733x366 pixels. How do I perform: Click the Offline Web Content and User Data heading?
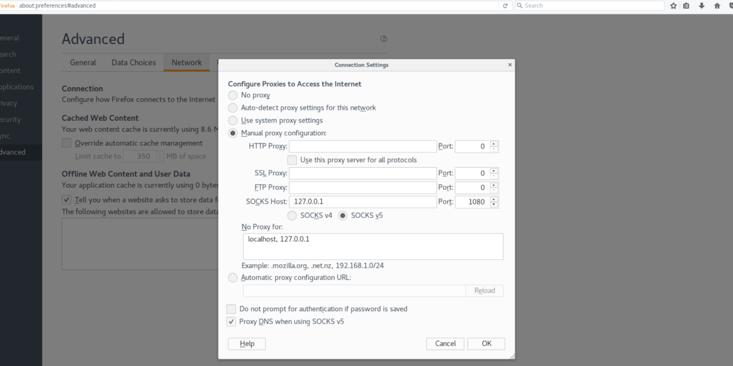[126, 174]
